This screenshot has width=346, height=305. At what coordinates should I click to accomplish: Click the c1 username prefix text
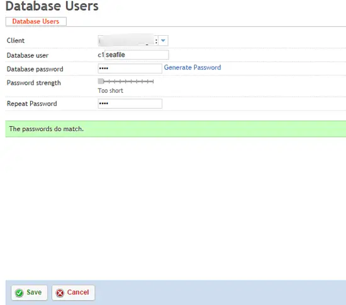[101, 55]
